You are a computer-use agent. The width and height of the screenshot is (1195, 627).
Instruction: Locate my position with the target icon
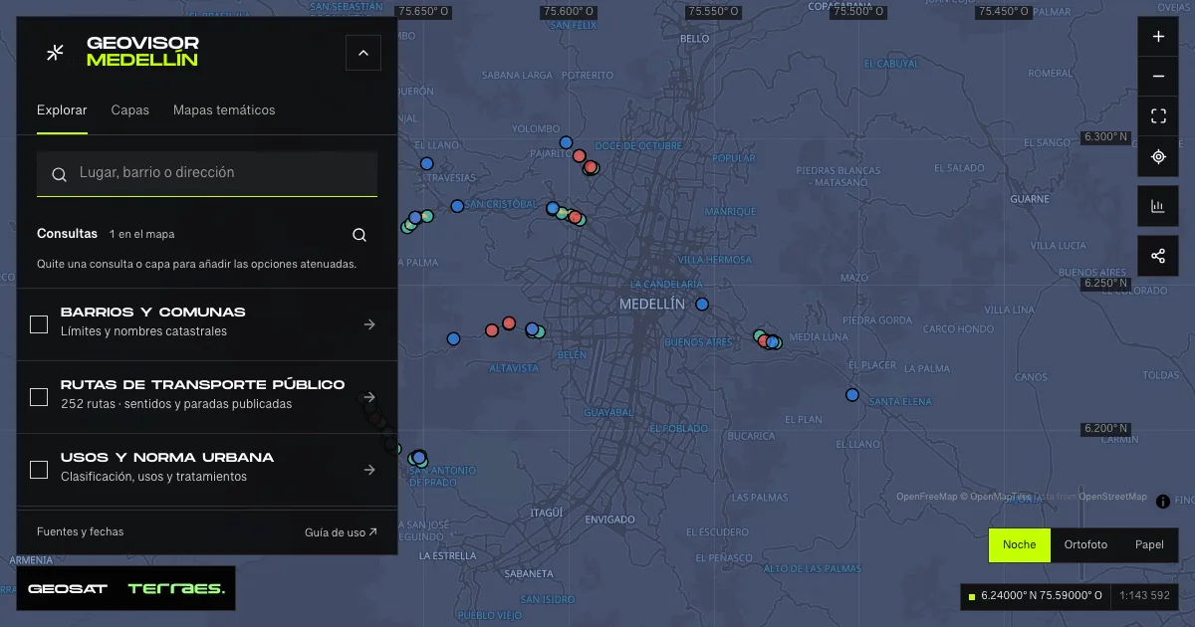click(1158, 156)
